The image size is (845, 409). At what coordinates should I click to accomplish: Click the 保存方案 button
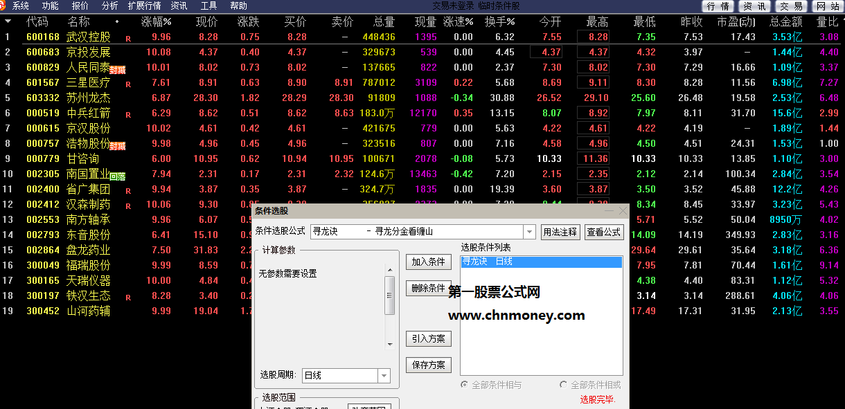tap(428, 365)
